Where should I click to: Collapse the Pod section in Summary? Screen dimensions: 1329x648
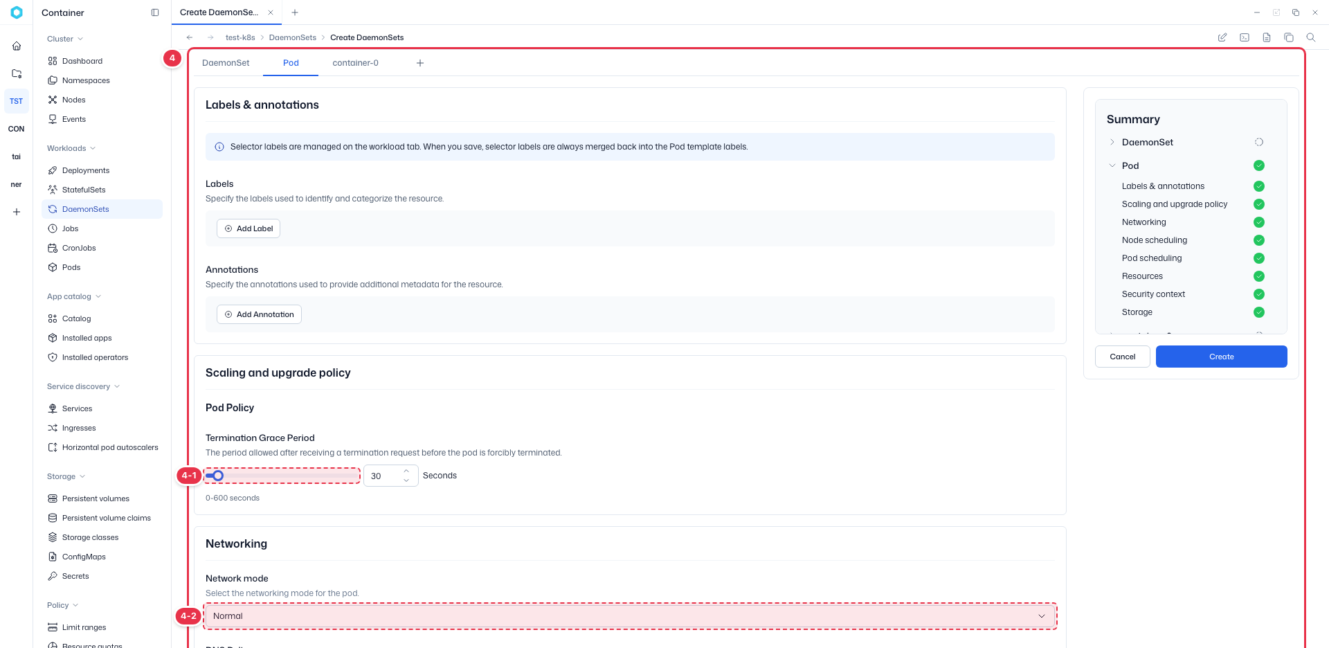point(1112,165)
